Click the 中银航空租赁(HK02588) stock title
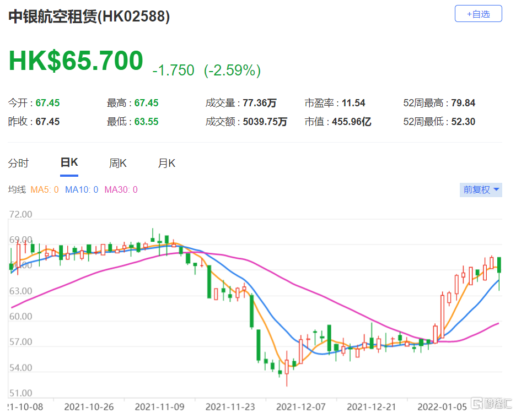 (89, 17)
